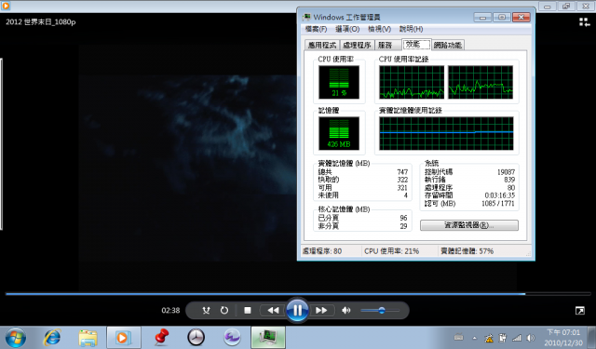Open 檢視(V) menu in Task Manager

pyautogui.click(x=379, y=29)
